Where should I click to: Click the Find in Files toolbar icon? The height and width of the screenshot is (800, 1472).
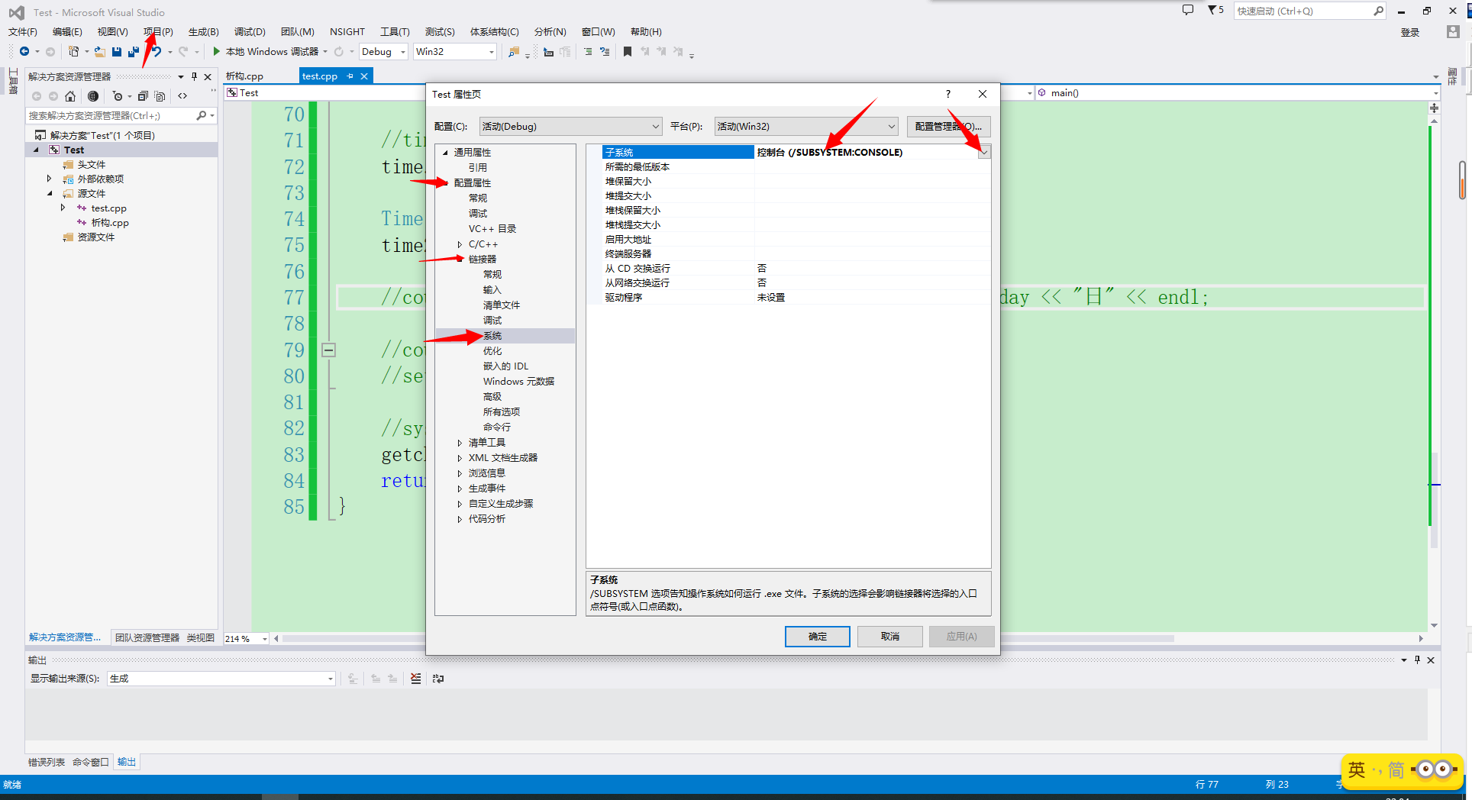click(x=514, y=51)
